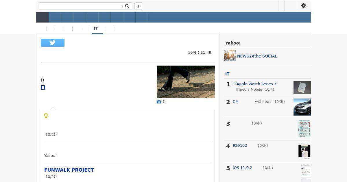Click the Twitter bird share button
This screenshot has width=347, height=182.
pyautogui.click(x=53, y=42)
